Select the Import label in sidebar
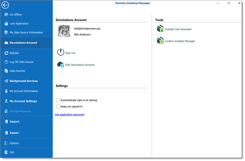 pos(14,121)
